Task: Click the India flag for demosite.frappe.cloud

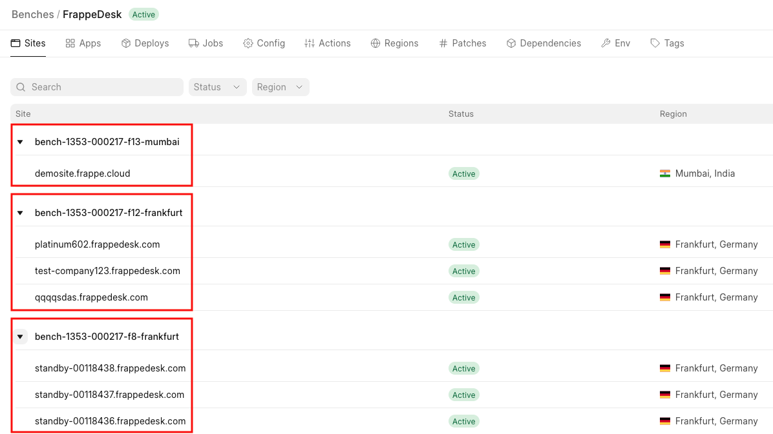Action: coord(665,173)
